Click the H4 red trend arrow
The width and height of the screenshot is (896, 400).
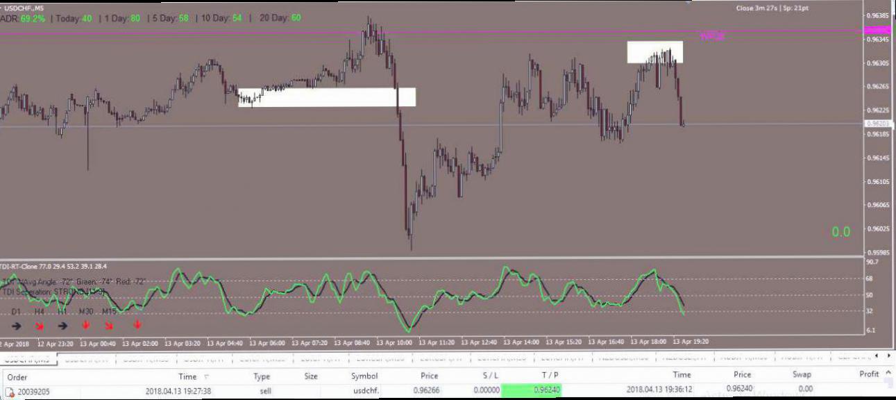coord(40,325)
